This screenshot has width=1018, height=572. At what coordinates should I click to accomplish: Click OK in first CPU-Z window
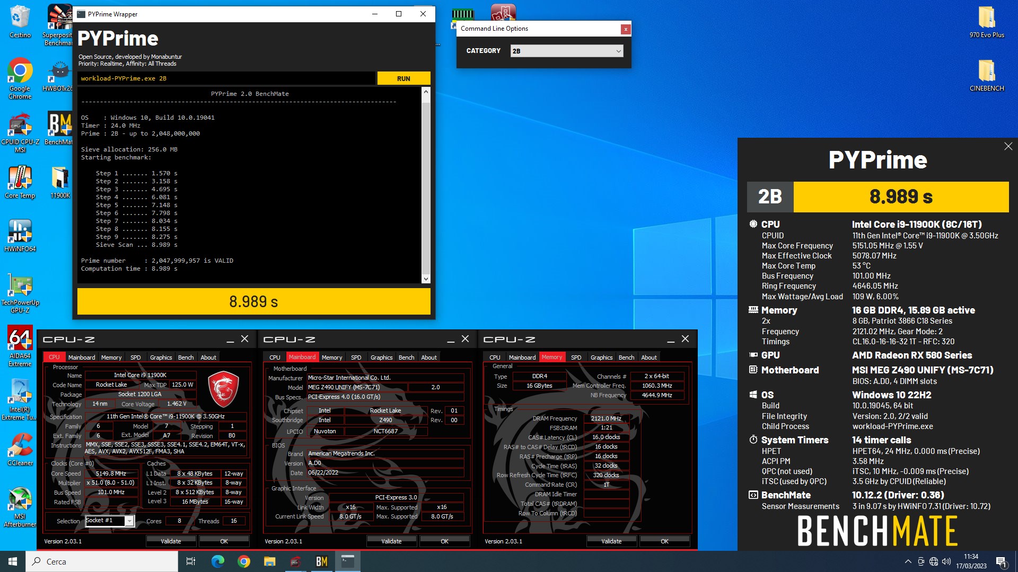224,541
